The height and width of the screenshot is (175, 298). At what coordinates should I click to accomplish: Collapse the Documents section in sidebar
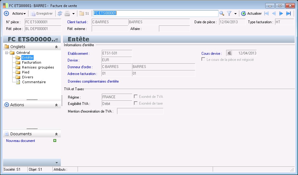tap(56, 134)
